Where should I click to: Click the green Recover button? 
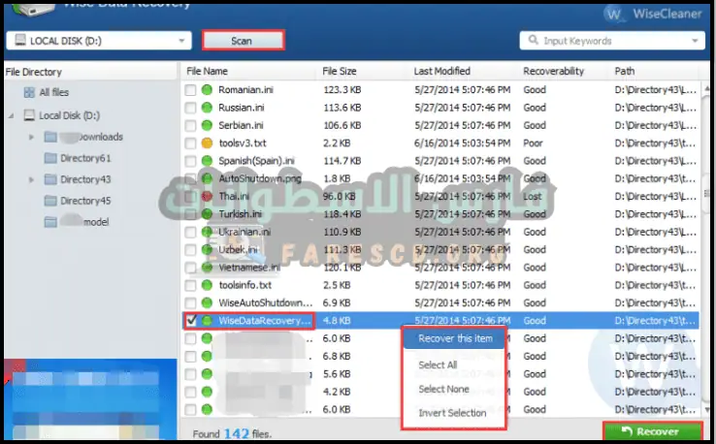pos(652,431)
